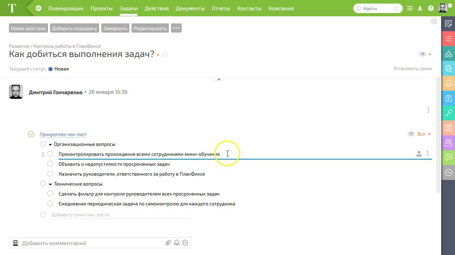
Task: Open the Отчеты menu
Action: click(221, 8)
